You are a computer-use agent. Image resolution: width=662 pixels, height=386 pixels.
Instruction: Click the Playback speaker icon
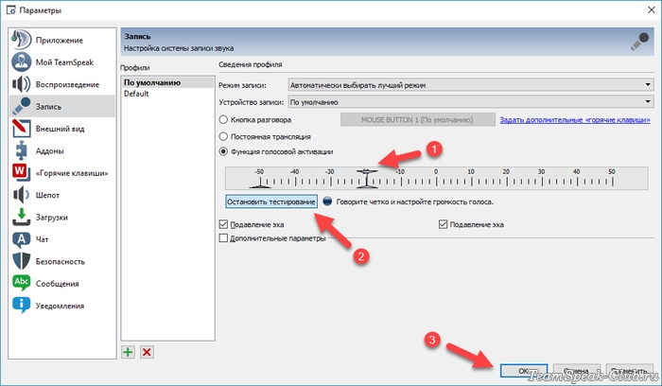pos(21,84)
